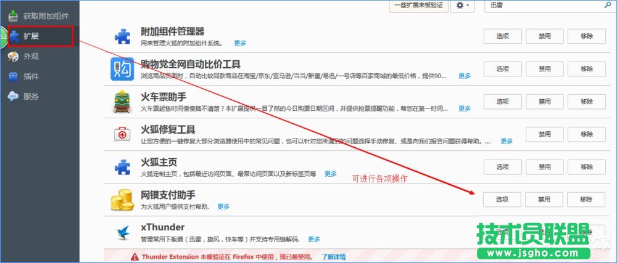Click the palette 外观 icon
The image size is (617, 263).
[14, 57]
